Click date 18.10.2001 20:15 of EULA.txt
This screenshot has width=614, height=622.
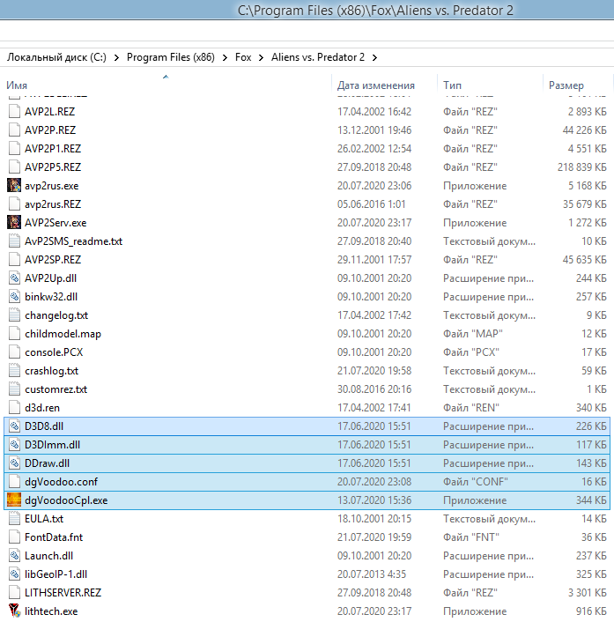374,518
